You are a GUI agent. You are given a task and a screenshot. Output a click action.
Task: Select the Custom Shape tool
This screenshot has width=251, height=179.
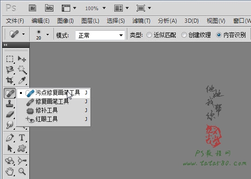pyautogui.click(x=22, y=148)
